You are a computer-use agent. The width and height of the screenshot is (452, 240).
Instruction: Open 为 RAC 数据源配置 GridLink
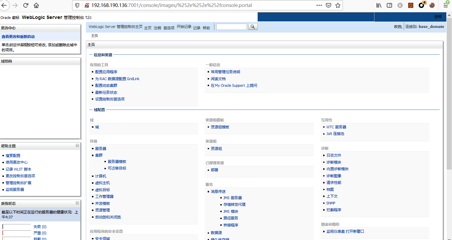click(117, 79)
